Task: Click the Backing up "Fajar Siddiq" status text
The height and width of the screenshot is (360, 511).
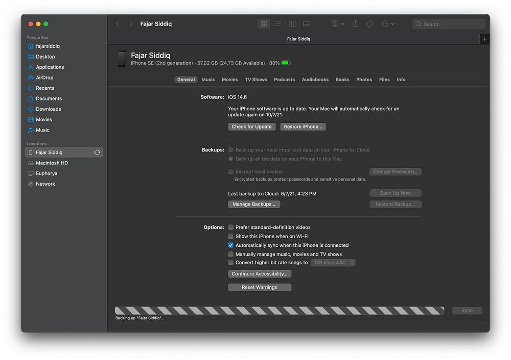Action: click(140, 318)
